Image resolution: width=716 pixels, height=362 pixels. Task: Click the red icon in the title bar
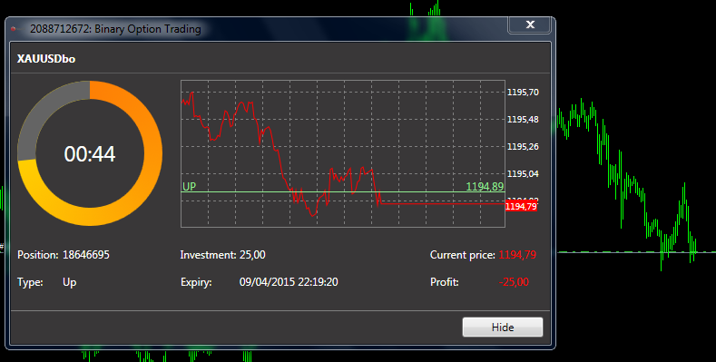tap(14, 29)
